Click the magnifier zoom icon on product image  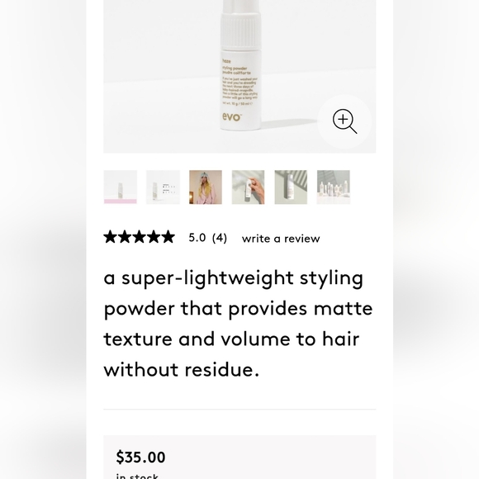(x=344, y=121)
